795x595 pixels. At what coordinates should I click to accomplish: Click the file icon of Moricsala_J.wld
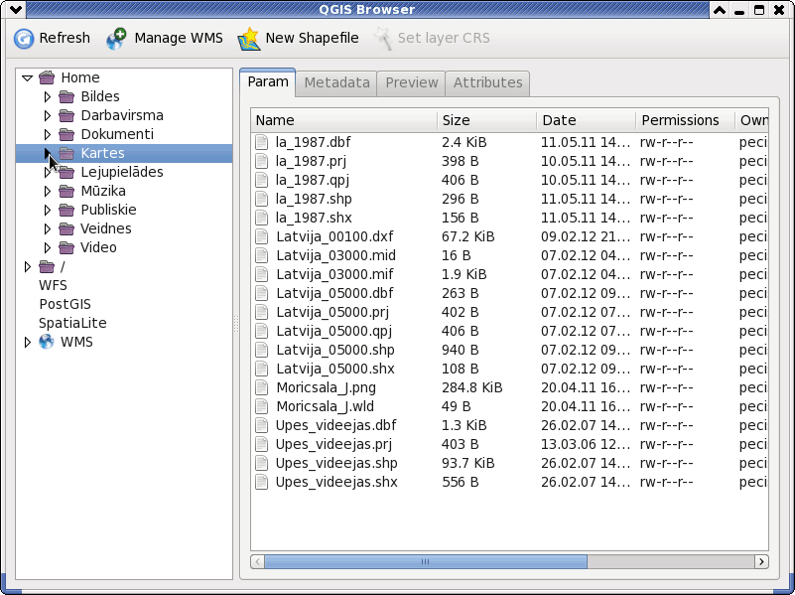(x=262, y=406)
